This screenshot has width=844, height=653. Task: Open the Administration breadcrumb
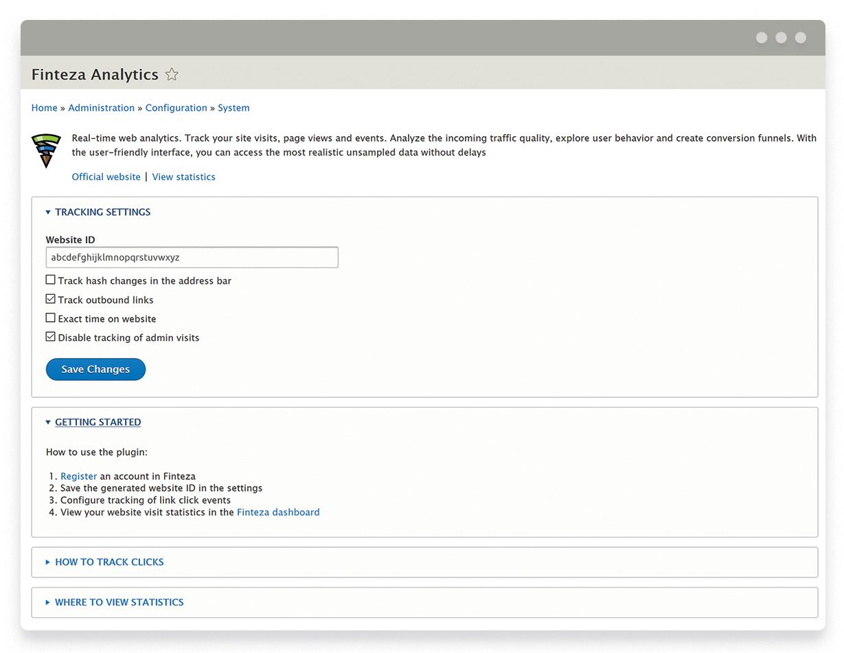pos(101,108)
